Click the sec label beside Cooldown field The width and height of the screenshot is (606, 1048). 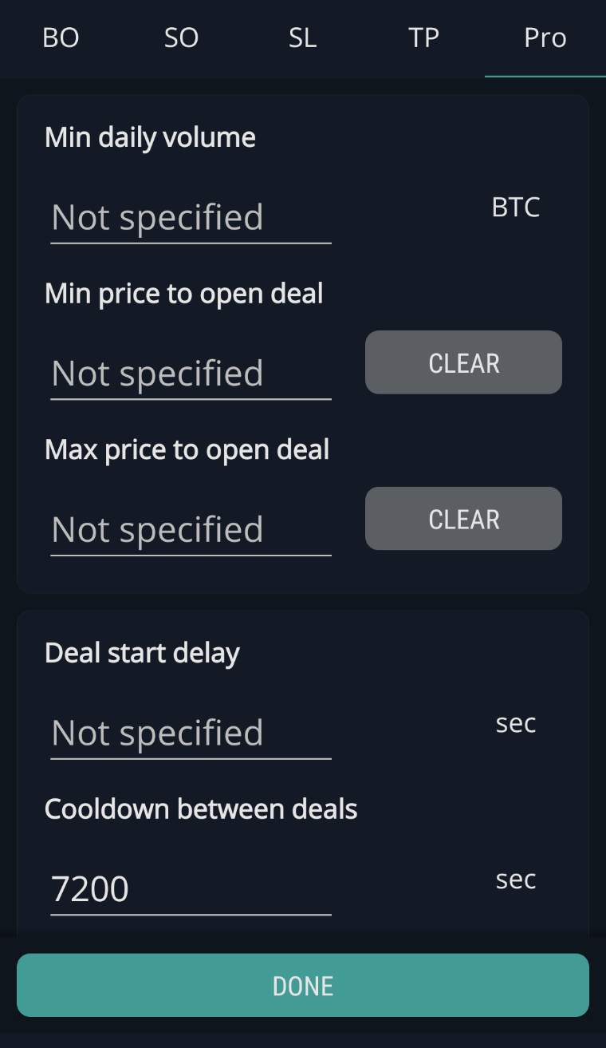(515, 880)
